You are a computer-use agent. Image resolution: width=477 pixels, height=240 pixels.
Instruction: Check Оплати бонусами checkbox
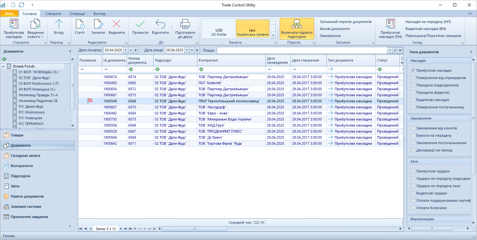point(413,208)
